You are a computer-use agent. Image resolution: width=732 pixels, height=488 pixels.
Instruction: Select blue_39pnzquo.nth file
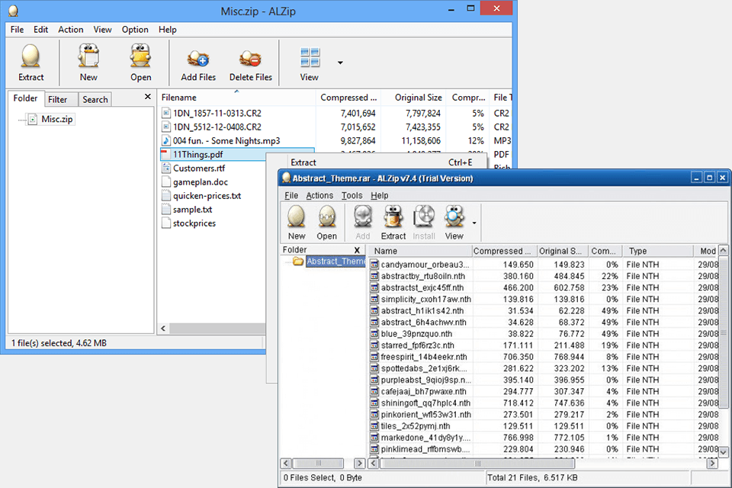tap(416, 334)
